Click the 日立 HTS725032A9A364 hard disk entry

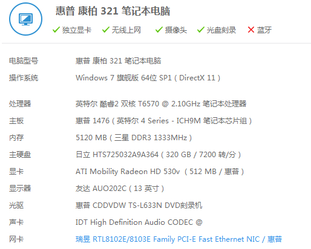(158, 155)
